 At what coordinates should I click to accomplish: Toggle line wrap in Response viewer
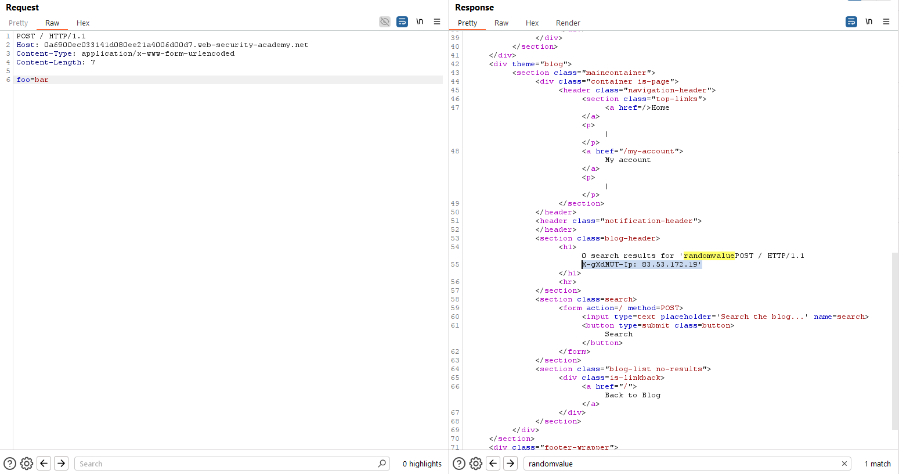851,21
